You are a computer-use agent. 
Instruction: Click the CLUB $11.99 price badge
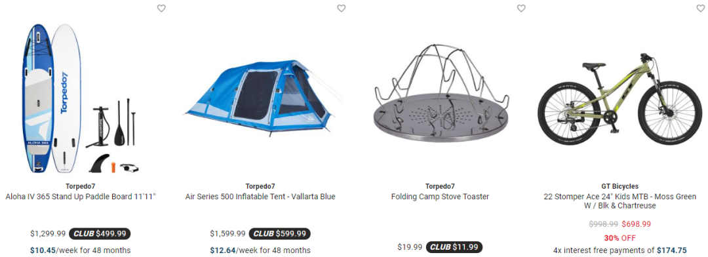point(454,247)
